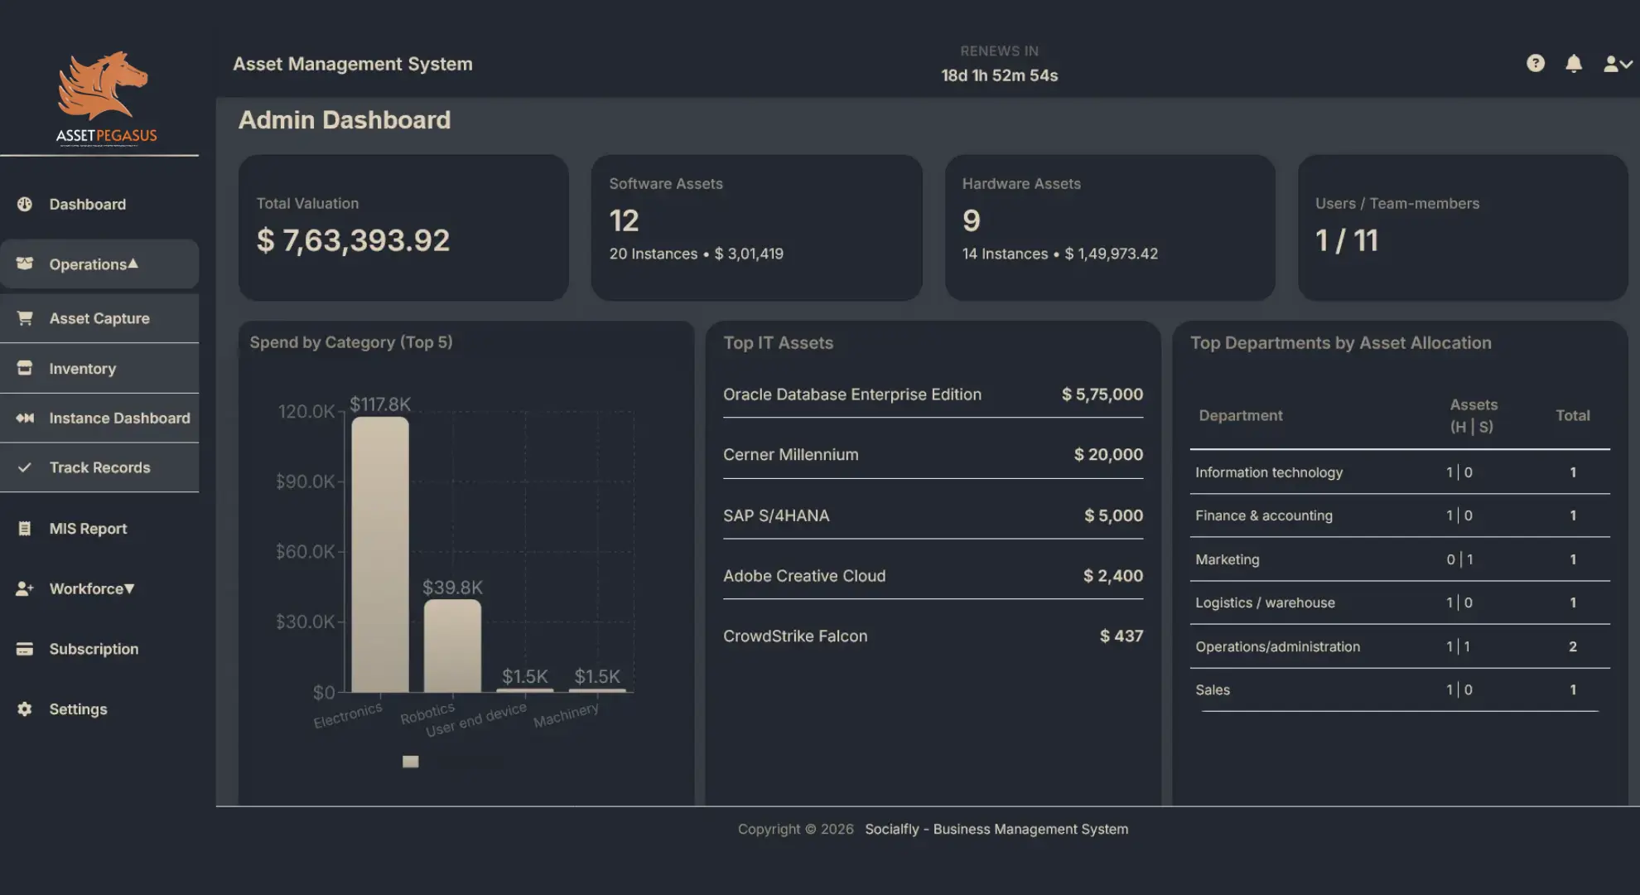Select Logistics / warehouse department row
This screenshot has width=1640, height=895.
[1400, 602]
